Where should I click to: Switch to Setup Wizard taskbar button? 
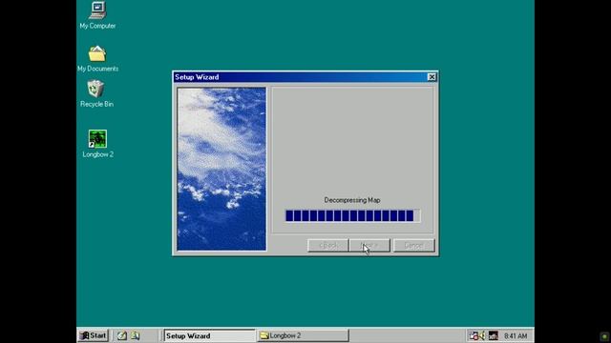pyautogui.click(x=209, y=335)
